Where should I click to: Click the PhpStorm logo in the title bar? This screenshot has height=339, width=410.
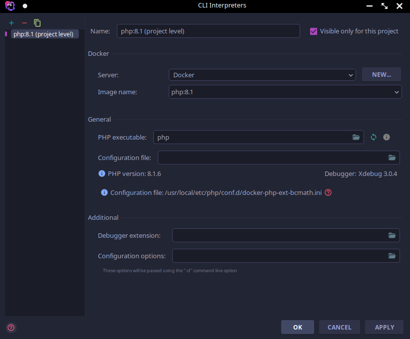[10, 6]
